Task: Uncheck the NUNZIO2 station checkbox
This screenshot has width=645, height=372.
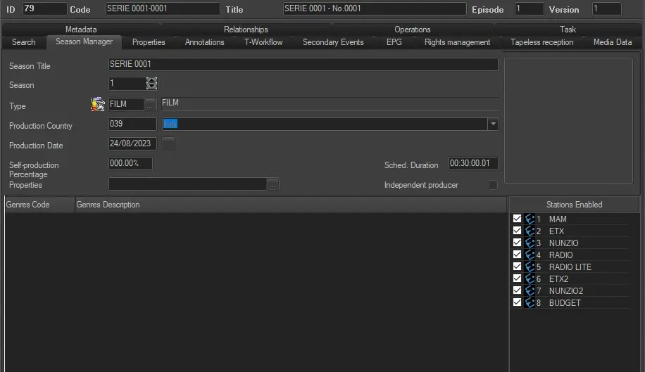Action: 518,291
